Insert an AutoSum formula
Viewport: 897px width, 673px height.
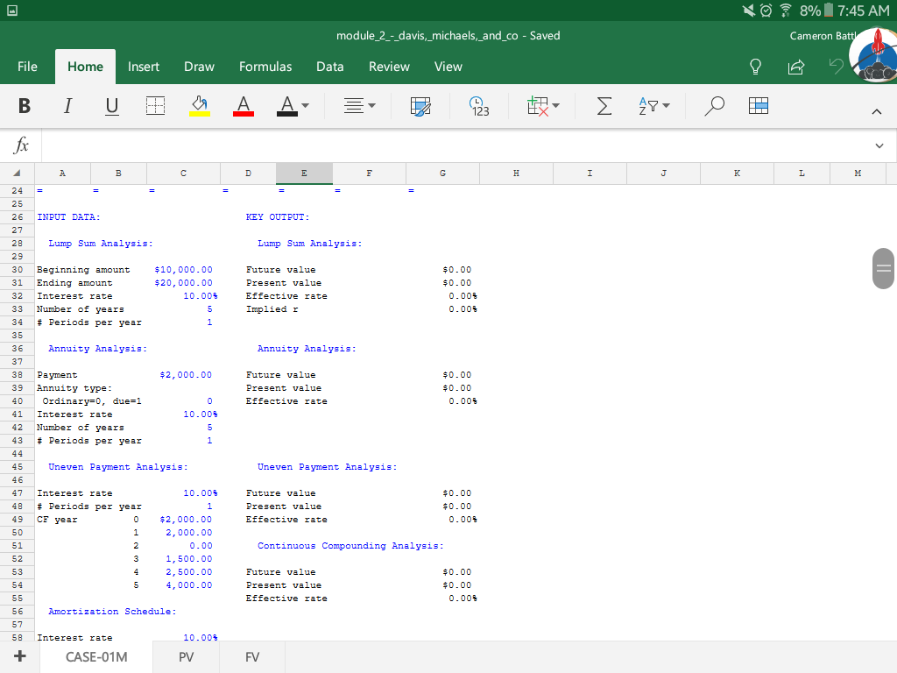(x=604, y=105)
